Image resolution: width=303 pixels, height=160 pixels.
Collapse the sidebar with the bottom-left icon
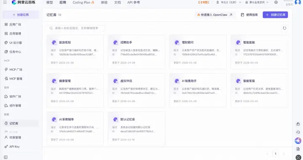[6, 157]
